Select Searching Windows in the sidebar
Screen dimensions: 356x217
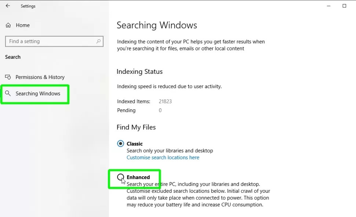point(38,94)
